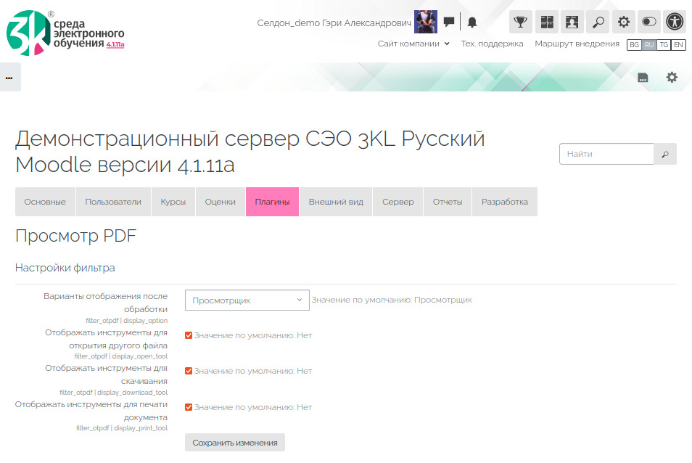This screenshot has height=463, width=692.
Task: Flip the switch icon in the header toolbar
Action: 649,22
